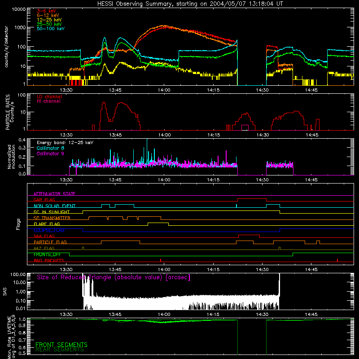
Task: Select the LO channel legend label
Action: 49,96
